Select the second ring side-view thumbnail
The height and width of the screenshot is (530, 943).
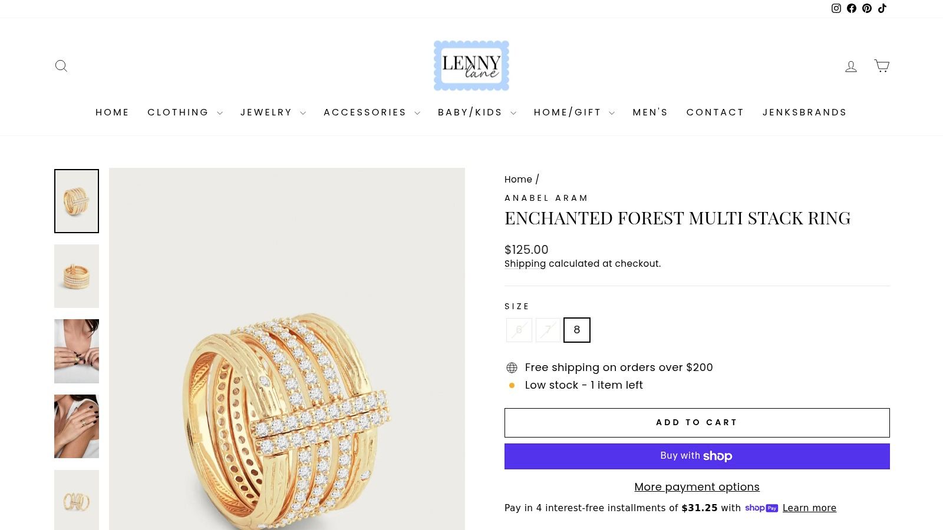(x=77, y=276)
